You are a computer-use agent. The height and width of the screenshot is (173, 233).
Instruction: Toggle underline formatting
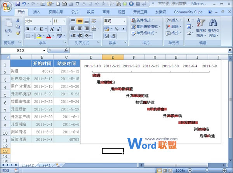[x=41, y=29]
